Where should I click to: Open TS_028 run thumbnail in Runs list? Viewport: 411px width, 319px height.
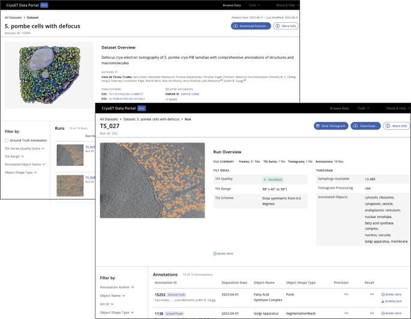point(70,186)
